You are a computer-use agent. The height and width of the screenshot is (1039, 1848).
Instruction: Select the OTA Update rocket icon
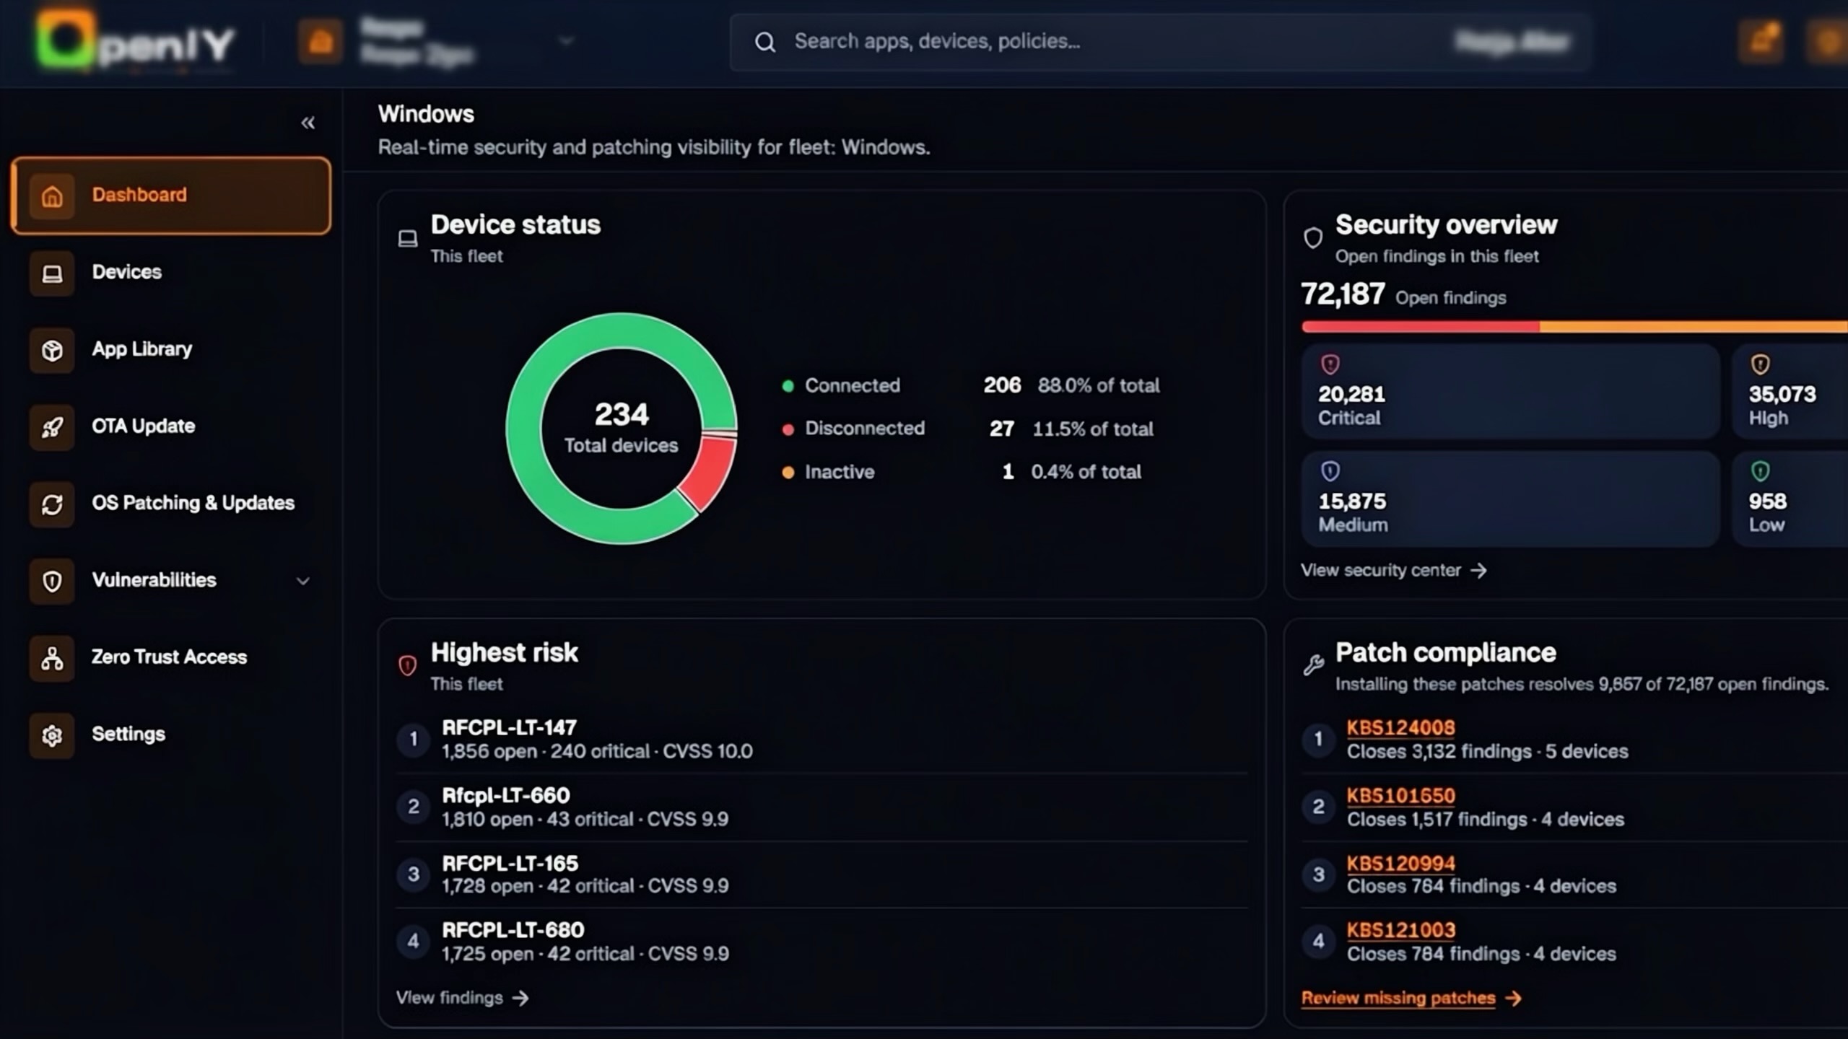pos(52,427)
